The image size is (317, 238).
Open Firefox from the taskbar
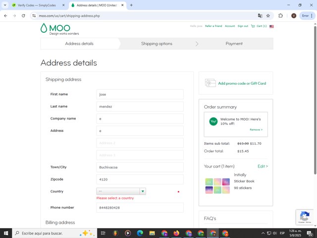pyautogui.click(x=176, y=233)
